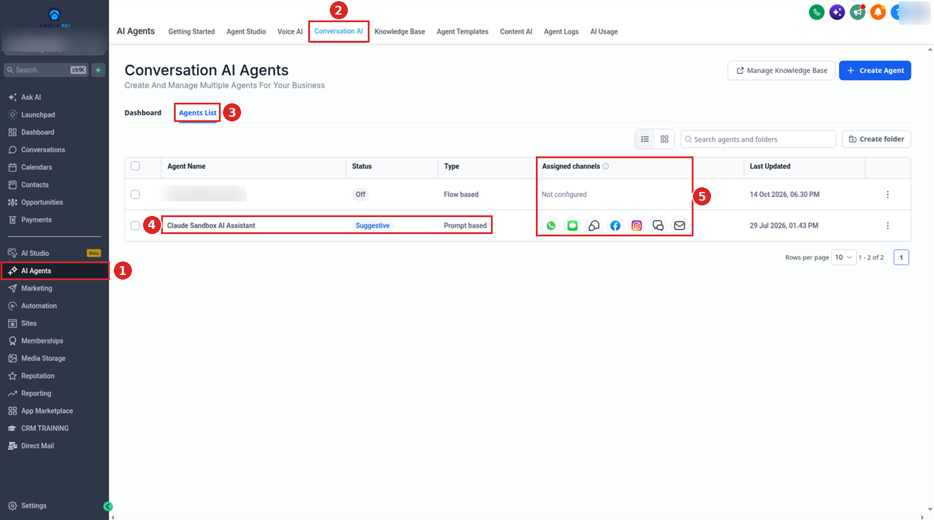Click the WhatsApp channel icon

coord(551,225)
